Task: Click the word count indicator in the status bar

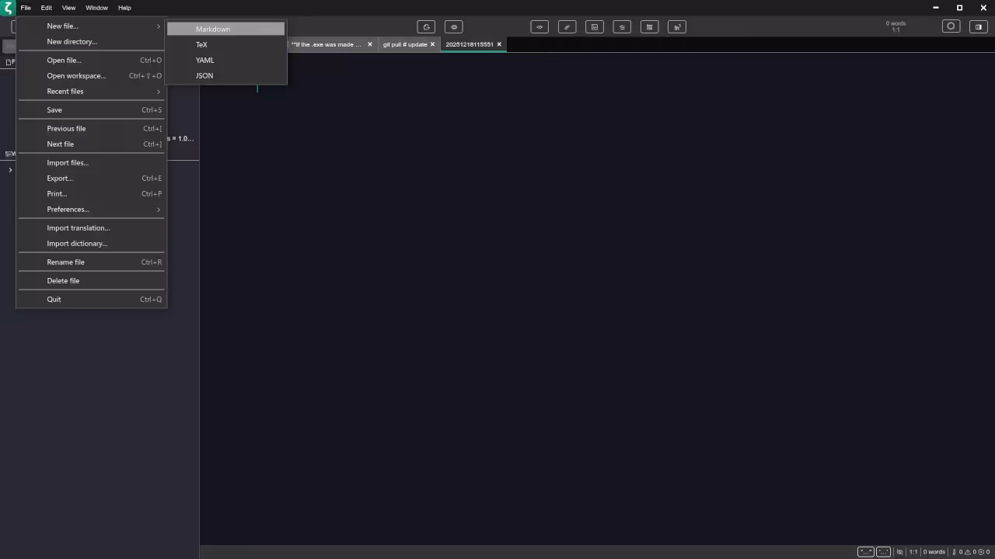Action: (x=934, y=551)
